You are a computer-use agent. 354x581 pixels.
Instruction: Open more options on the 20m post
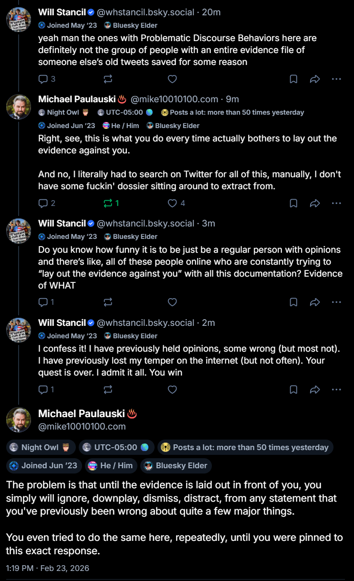pyautogui.click(x=336, y=79)
